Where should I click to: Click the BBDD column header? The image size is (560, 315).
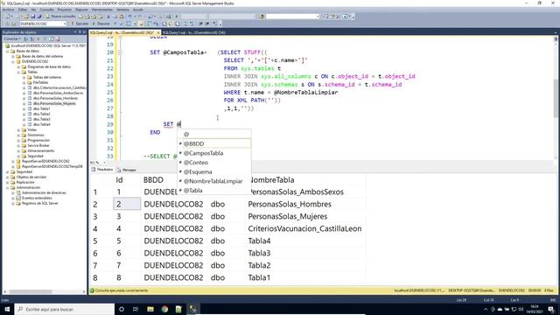coord(153,179)
